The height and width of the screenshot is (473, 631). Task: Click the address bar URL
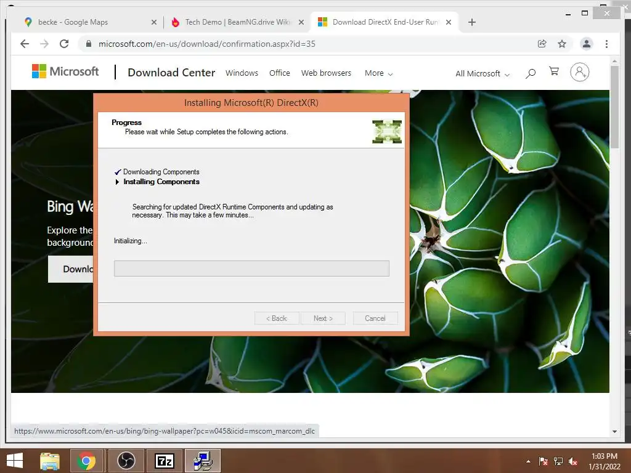pos(207,44)
